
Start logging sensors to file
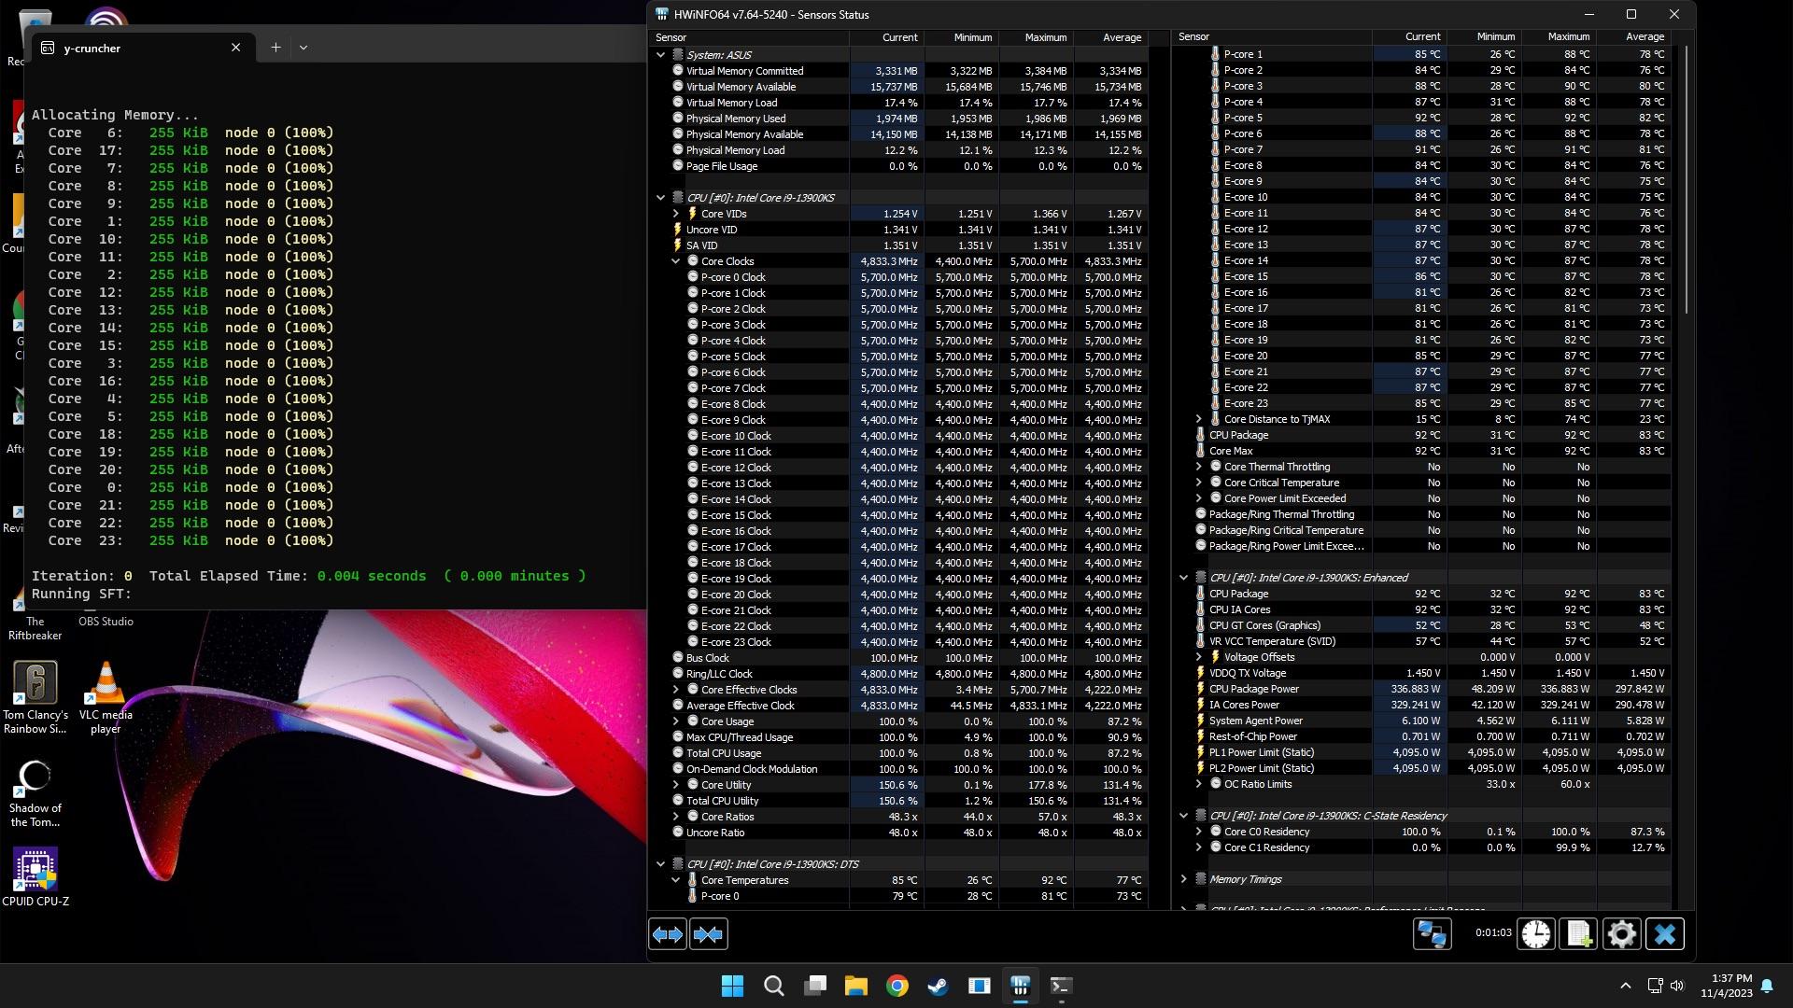[1579, 934]
